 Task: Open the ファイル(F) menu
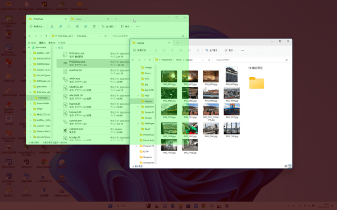(x=32, y=43)
